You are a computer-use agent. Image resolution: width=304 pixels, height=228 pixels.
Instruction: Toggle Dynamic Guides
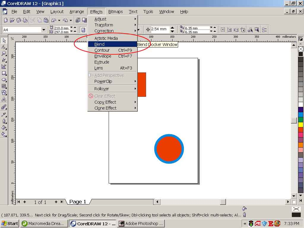coord(243,30)
